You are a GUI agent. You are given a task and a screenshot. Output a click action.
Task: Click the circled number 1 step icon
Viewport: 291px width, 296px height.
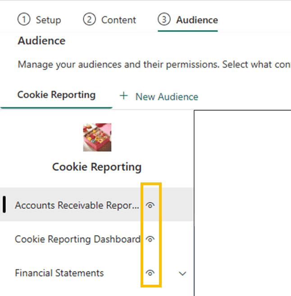pyautogui.click(x=23, y=20)
